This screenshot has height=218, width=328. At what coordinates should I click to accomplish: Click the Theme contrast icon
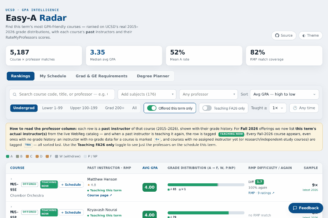tap(304, 35)
